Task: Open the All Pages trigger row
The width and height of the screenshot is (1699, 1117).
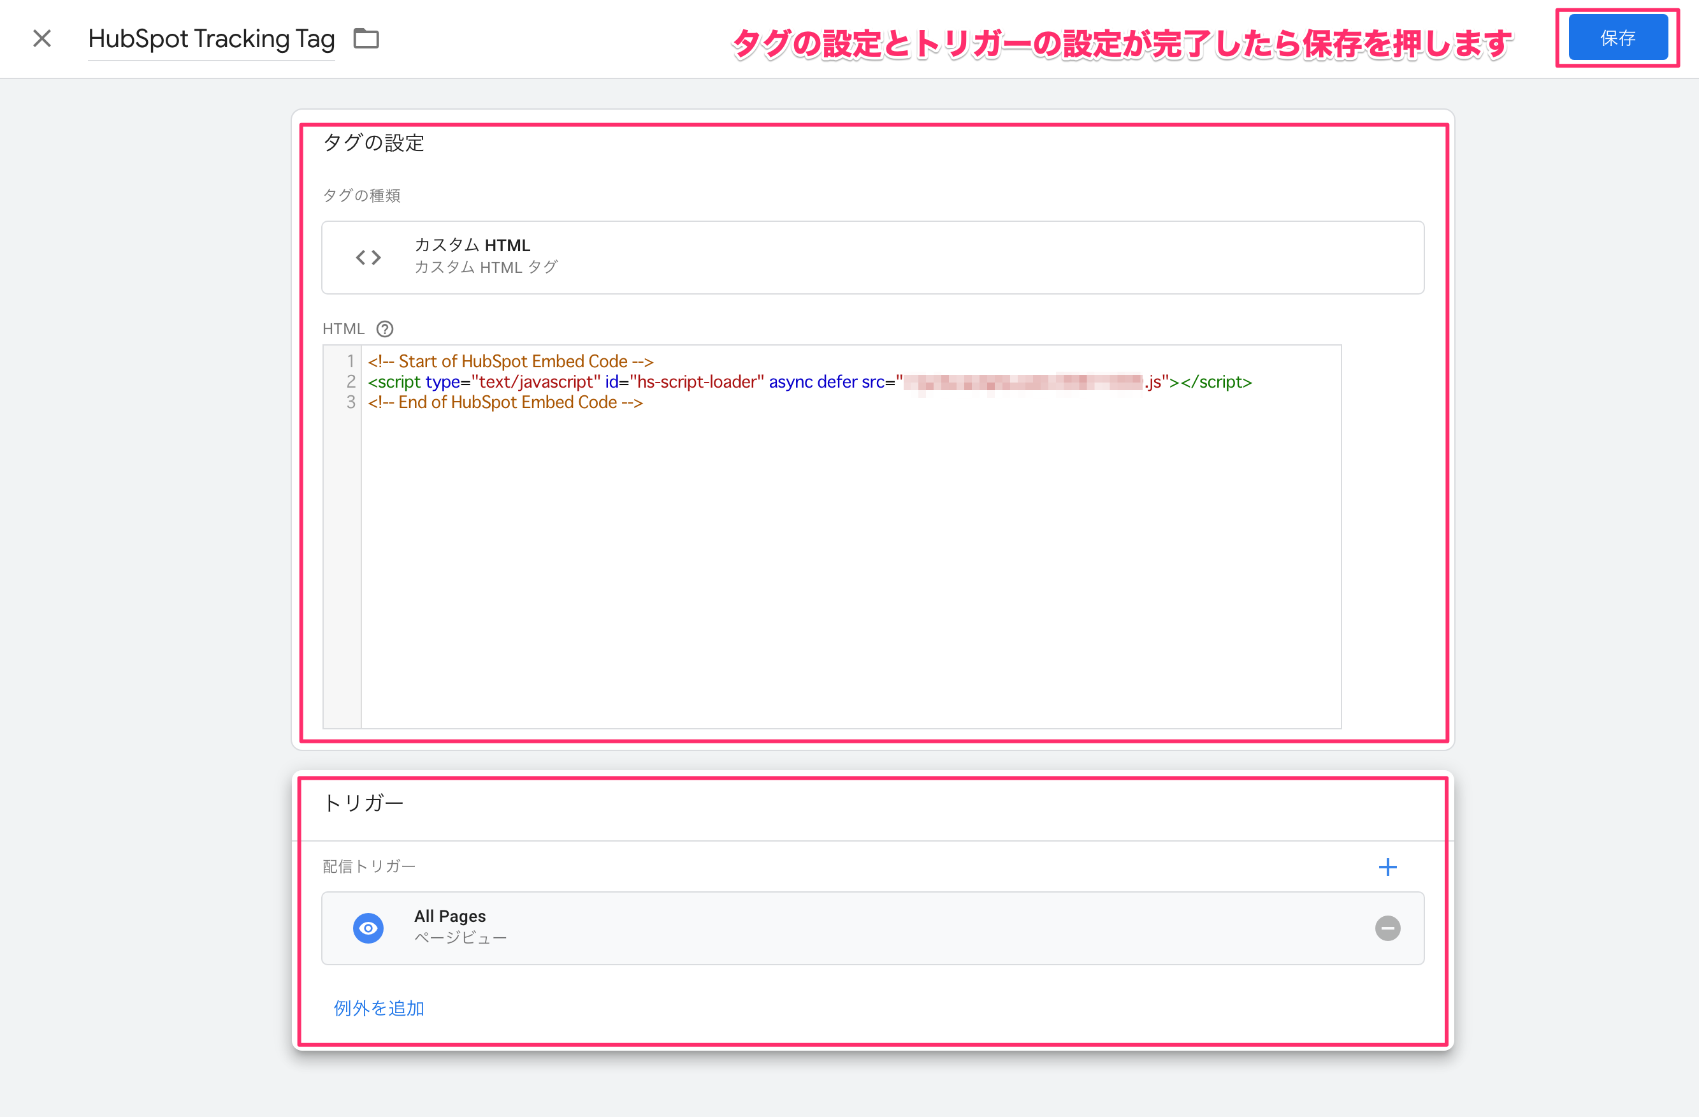Action: click(x=872, y=928)
